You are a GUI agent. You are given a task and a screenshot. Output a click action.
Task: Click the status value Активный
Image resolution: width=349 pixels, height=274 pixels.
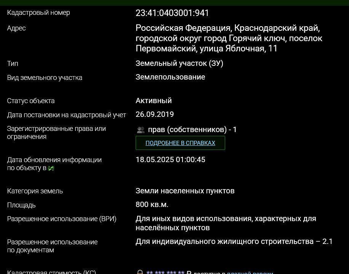(154, 100)
